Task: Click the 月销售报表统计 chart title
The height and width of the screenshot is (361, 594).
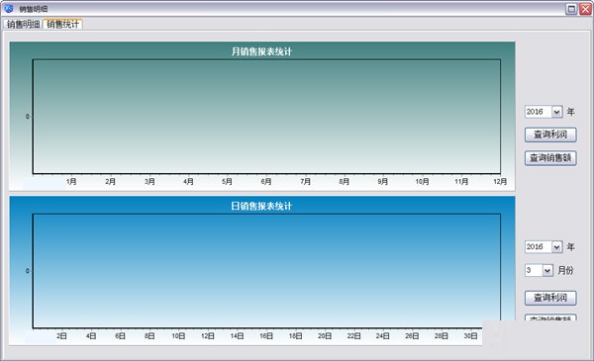Action: click(x=261, y=51)
